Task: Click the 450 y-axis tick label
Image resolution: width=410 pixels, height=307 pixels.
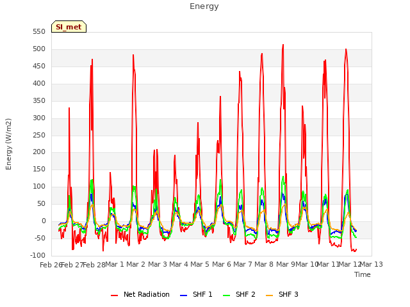Action: click(x=39, y=67)
